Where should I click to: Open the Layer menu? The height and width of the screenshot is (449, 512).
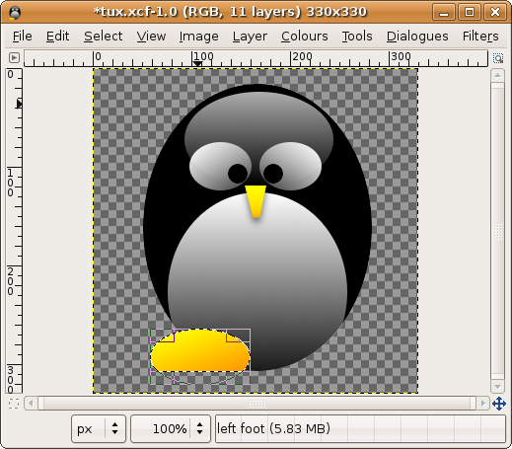[250, 37]
